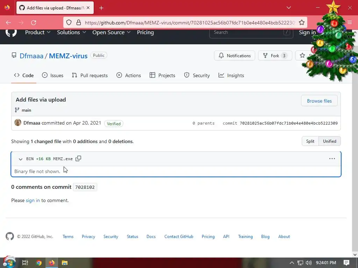Expand the Solutions dropdown menu

(71, 32)
